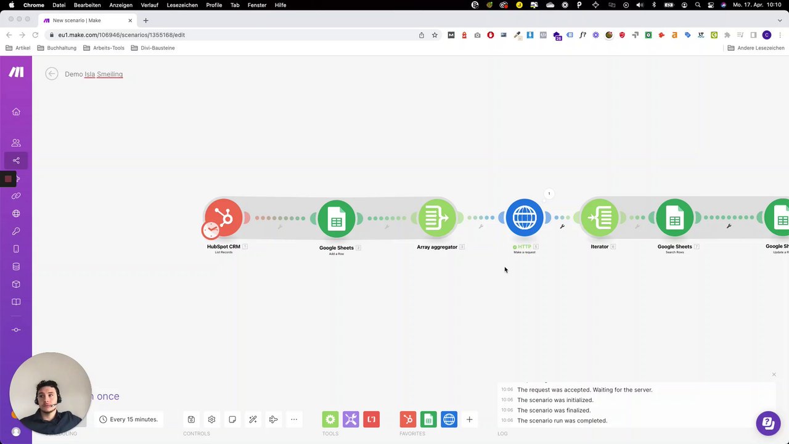Click the clock schedule badge on HubSpot module
The width and height of the screenshot is (789, 444).
211,230
